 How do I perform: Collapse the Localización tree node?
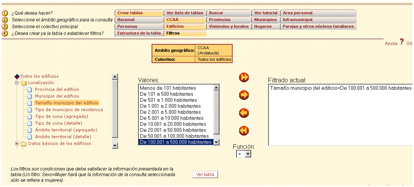pyautogui.click(x=17, y=83)
